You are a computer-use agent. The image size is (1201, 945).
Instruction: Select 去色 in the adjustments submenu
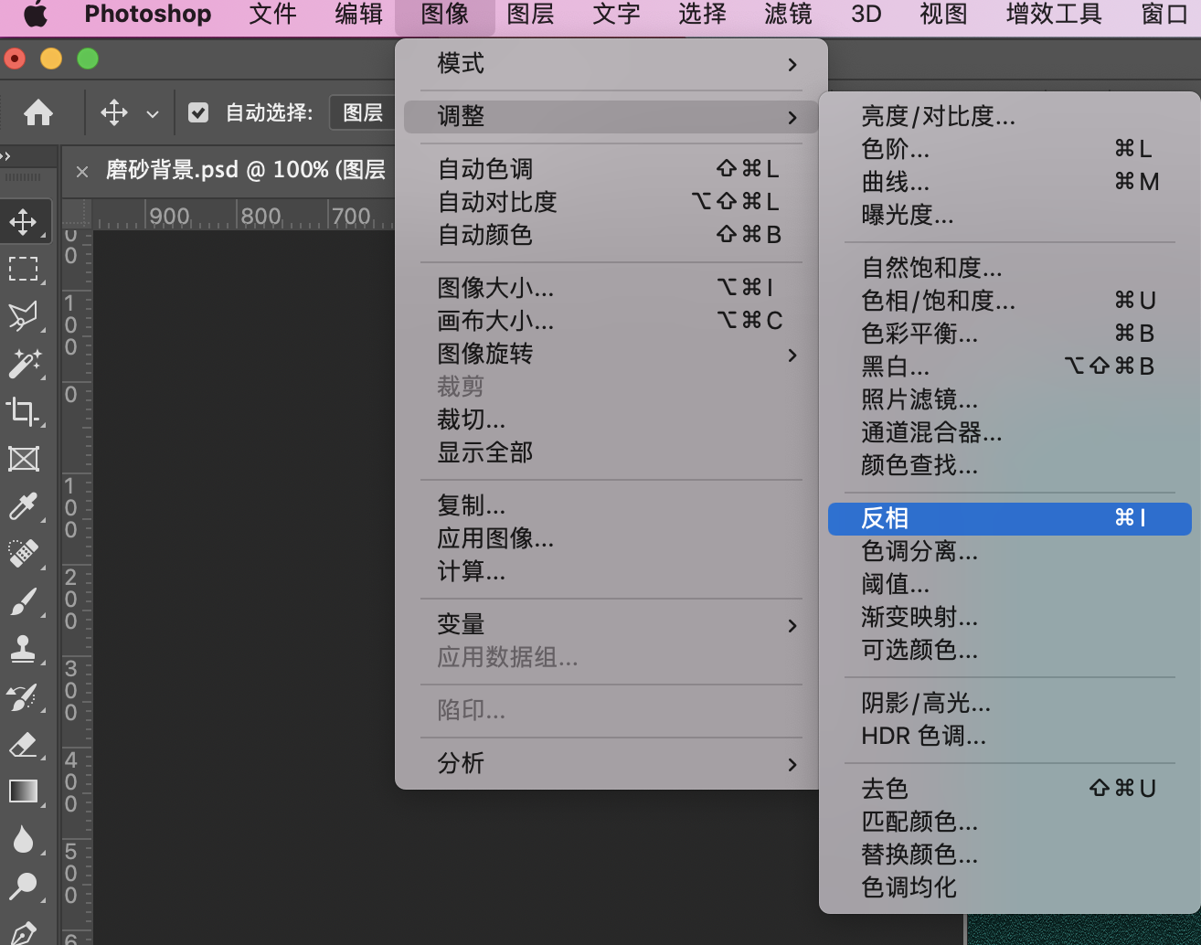click(1010, 789)
